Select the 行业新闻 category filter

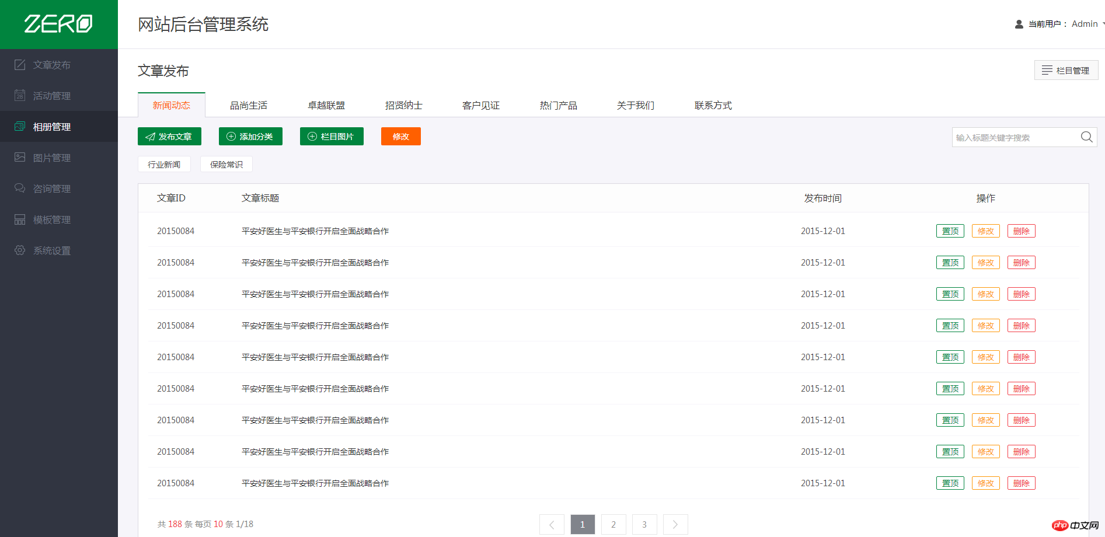(164, 165)
